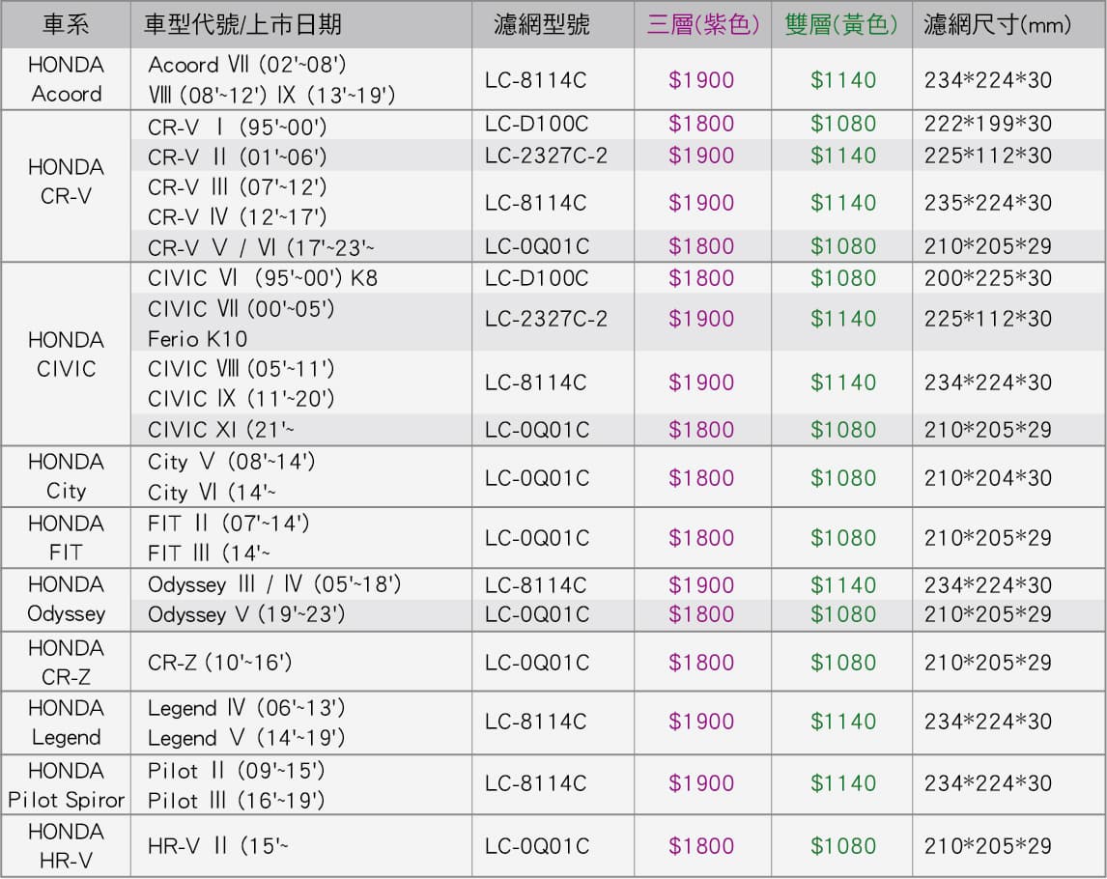Click the Legend V (14'~19') entry
The width and height of the screenshot is (1107, 879).
(x=246, y=739)
